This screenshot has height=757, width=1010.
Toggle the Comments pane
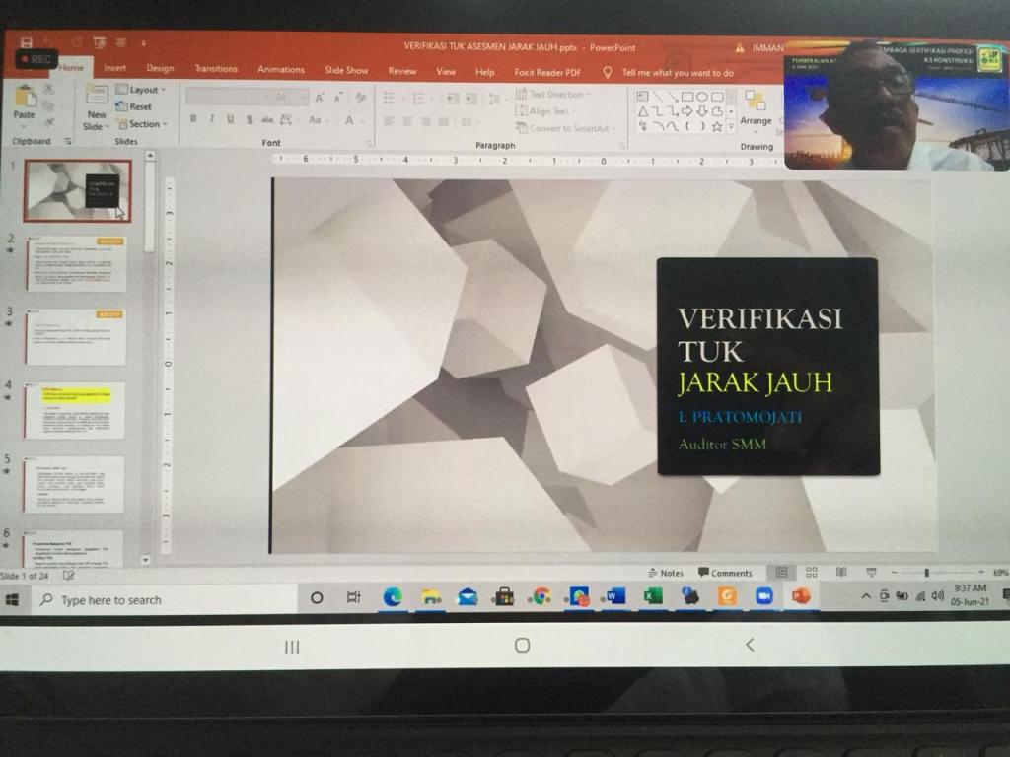pyautogui.click(x=725, y=573)
